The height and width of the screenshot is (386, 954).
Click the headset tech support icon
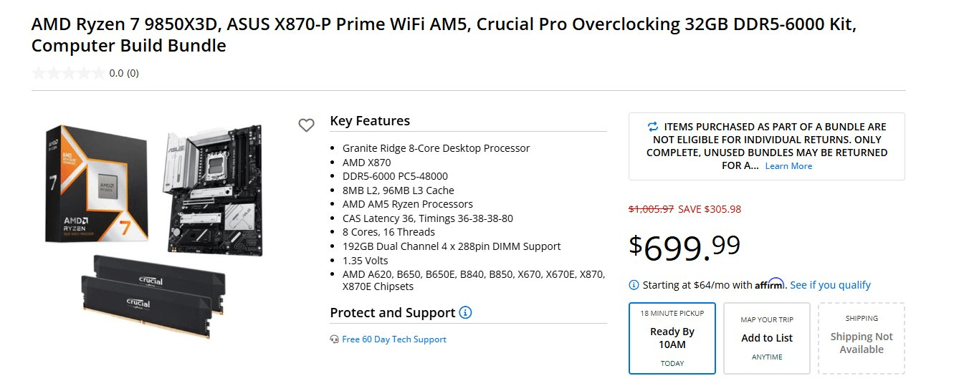(x=334, y=339)
